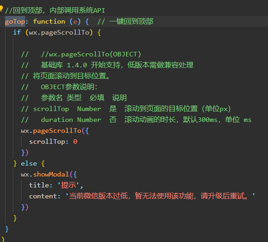Click the parameter e in function signature

75,22
